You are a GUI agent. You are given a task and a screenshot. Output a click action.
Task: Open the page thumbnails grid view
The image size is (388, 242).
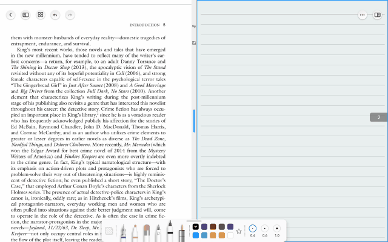[41, 15]
